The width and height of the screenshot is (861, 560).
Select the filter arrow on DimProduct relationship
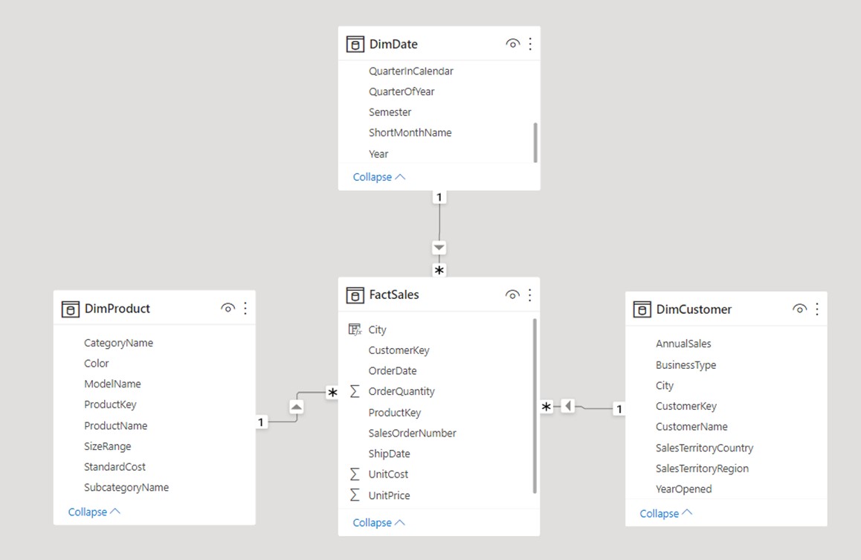(x=297, y=406)
